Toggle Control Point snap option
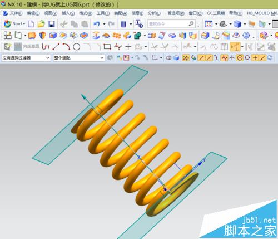 tap(216, 58)
